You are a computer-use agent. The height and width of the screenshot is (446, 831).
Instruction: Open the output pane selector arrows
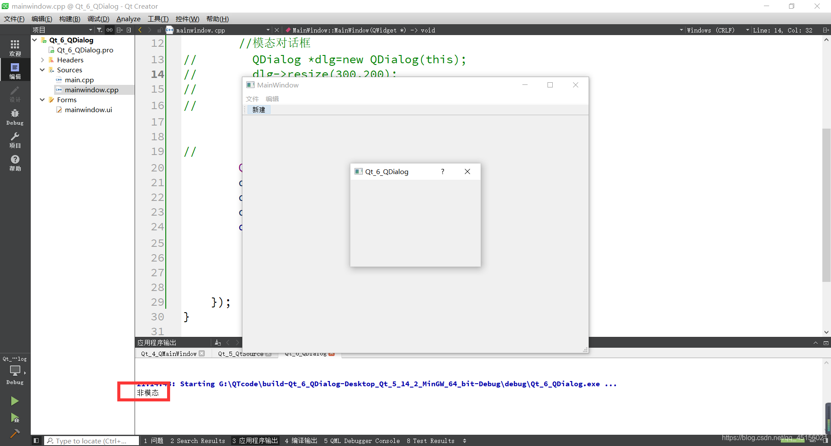click(464, 440)
